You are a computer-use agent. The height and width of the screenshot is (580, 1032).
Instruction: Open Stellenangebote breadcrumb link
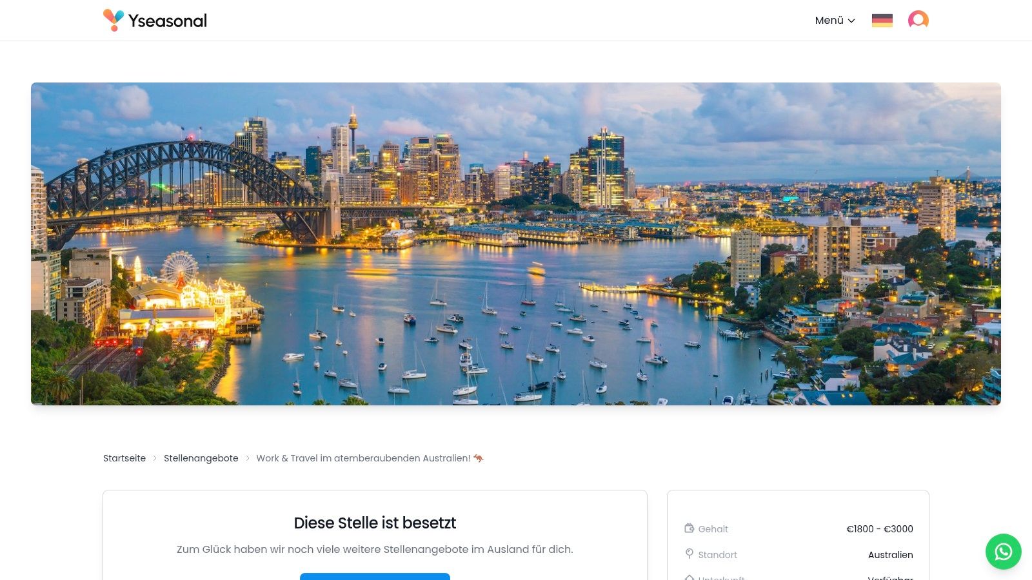pyautogui.click(x=201, y=458)
